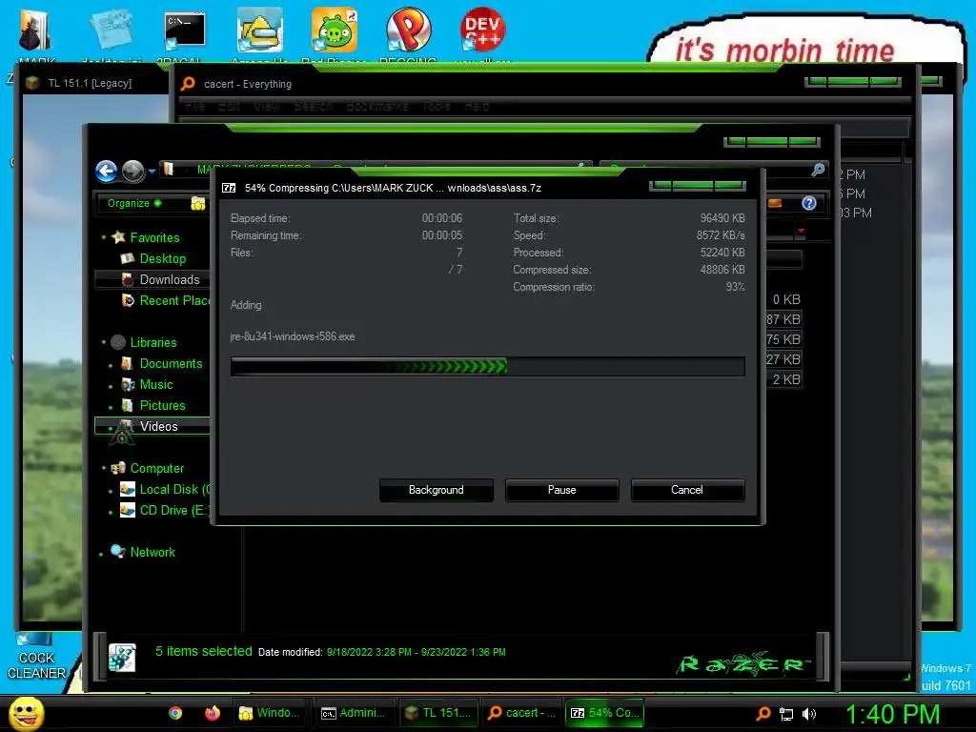Open Explorer help with the blue question icon
Image resolution: width=976 pixels, height=732 pixels.
pos(808,203)
